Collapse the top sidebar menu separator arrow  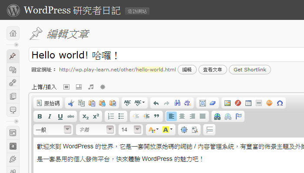(x=17, y=45)
